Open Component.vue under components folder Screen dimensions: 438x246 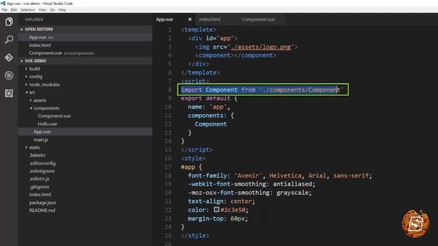(x=54, y=116)
